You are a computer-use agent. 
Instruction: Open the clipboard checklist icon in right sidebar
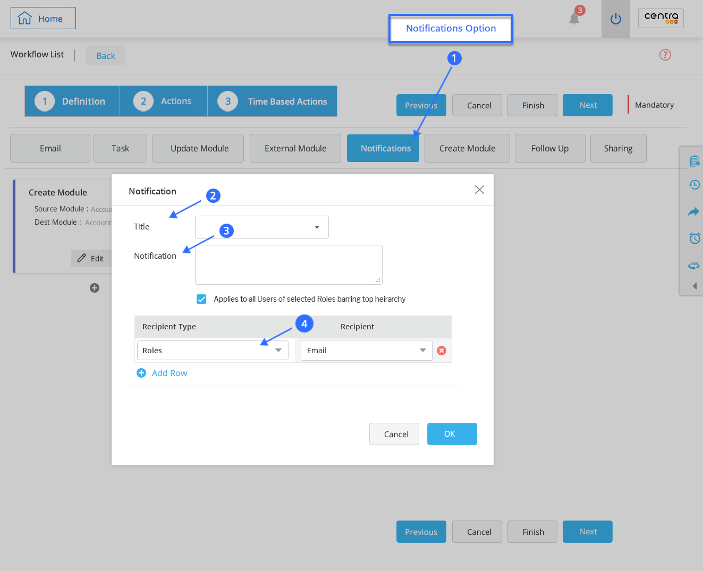694,160
